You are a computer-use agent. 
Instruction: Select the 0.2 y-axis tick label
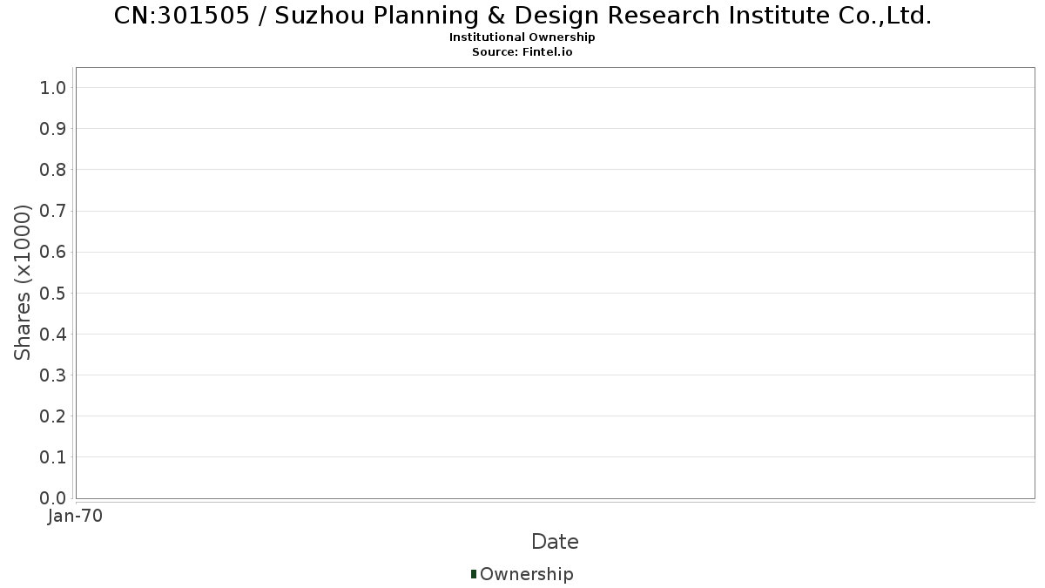coord(53,416)
